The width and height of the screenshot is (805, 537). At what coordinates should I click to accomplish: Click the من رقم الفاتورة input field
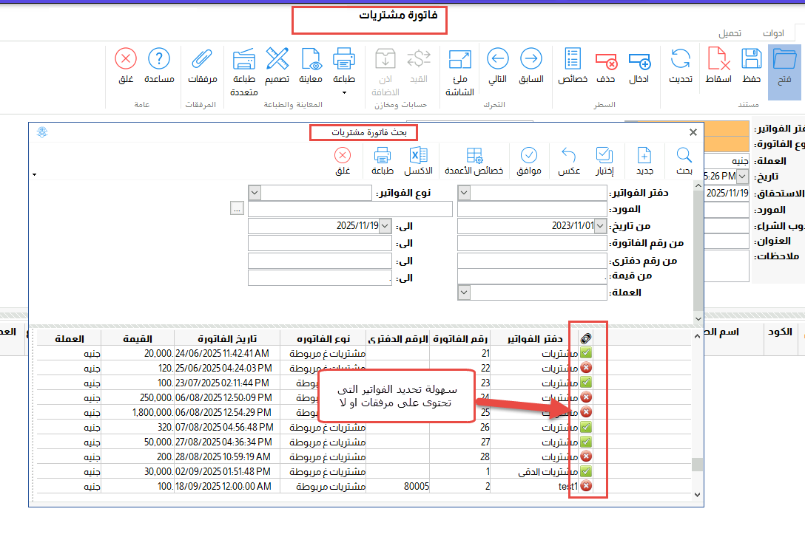coord(531,243)
